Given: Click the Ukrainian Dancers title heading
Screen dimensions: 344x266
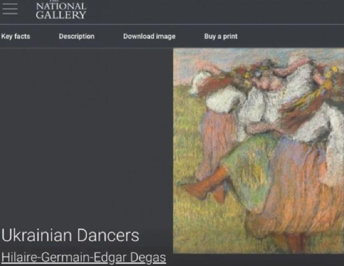Looking at the screenshot, I should pos(70,236).
